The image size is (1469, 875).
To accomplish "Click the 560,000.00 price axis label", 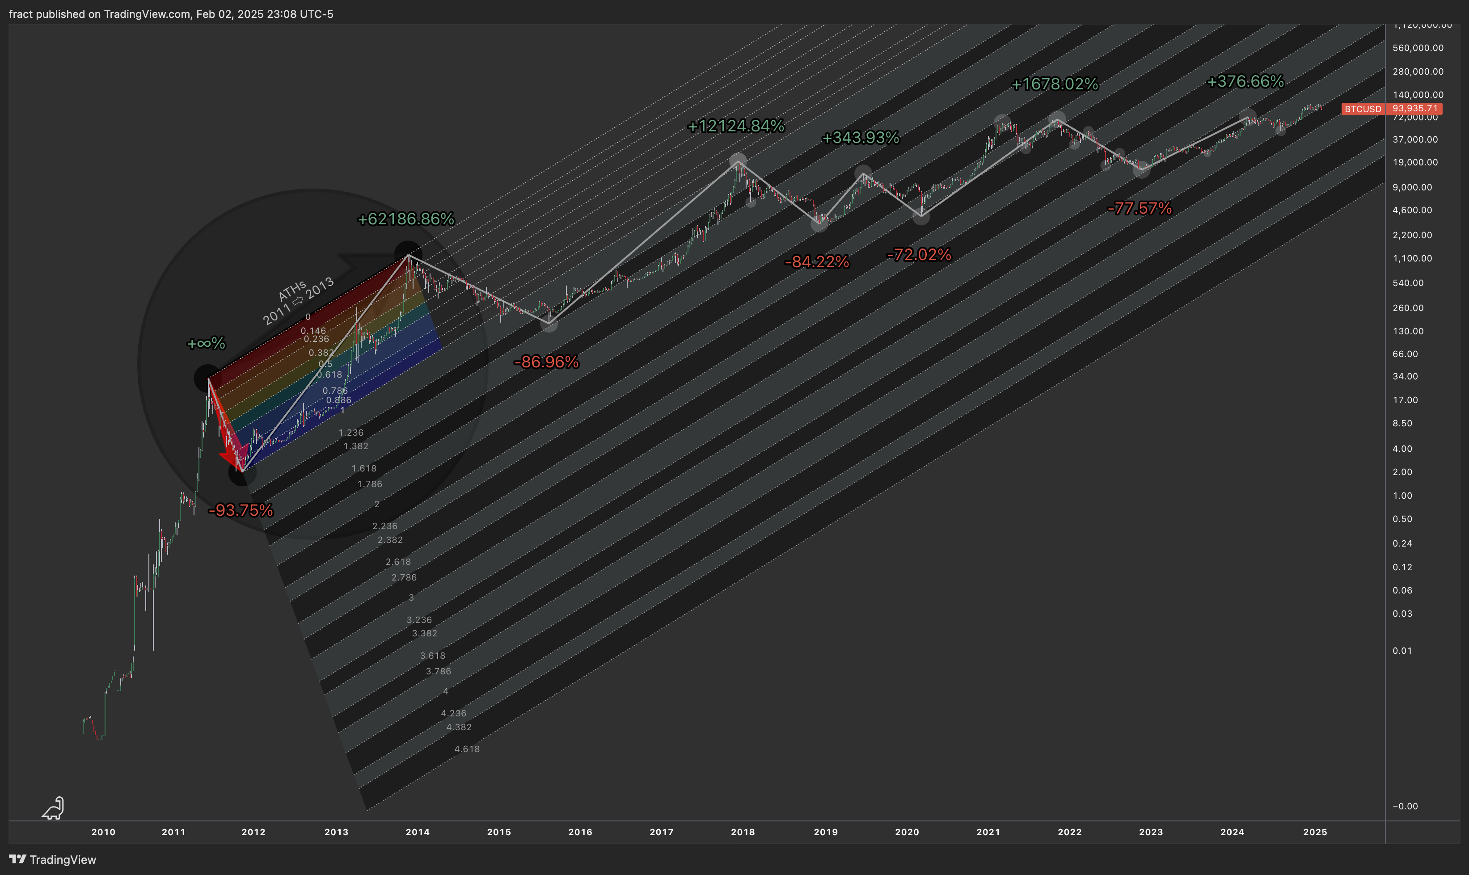I will point(1418,48).
